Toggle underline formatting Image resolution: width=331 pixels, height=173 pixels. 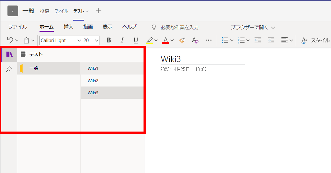(136, 40)
